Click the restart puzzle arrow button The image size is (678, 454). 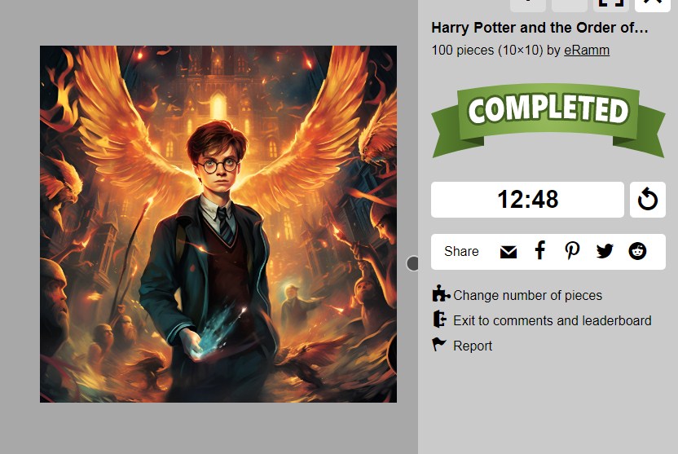[x=647, y=200]
